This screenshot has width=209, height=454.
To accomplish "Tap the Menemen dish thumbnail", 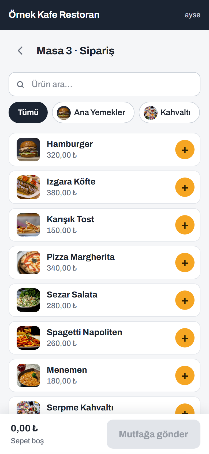I will tap(28, 375).
